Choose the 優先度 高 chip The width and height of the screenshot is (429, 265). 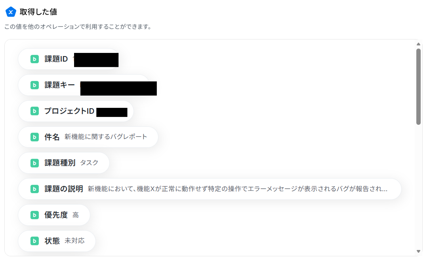(x=54, y=215)
